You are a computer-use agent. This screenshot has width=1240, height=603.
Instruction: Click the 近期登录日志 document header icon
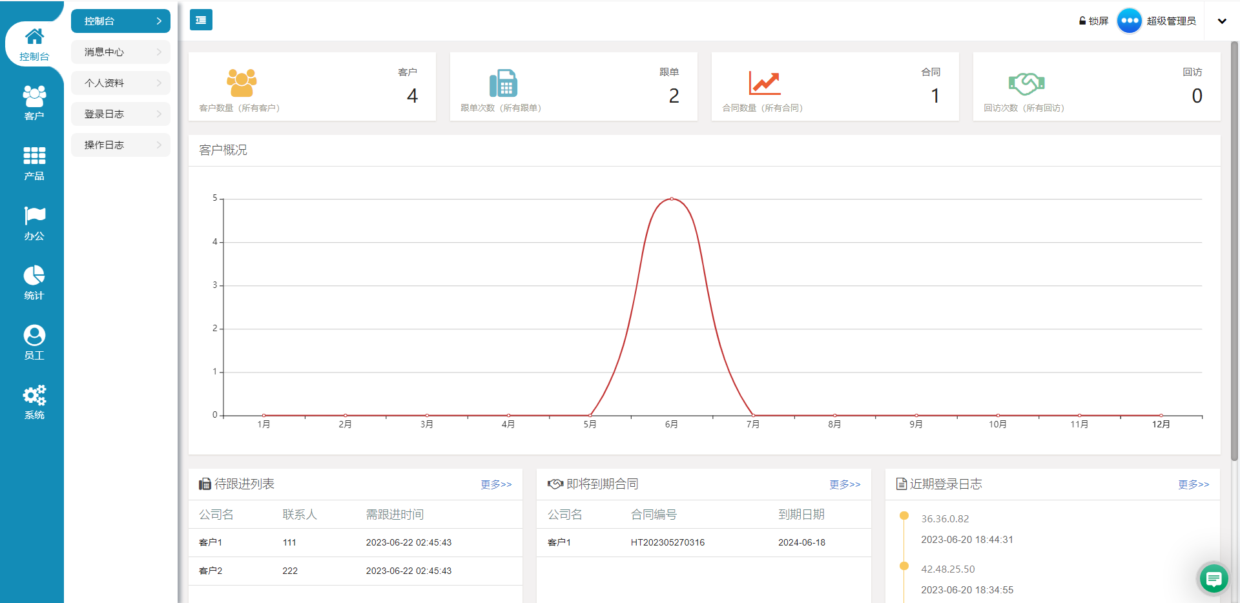[x=902, y=484]
